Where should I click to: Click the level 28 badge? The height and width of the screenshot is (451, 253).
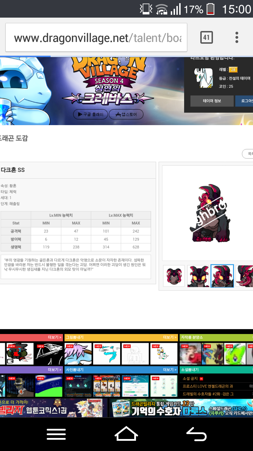tap(233, 70)
